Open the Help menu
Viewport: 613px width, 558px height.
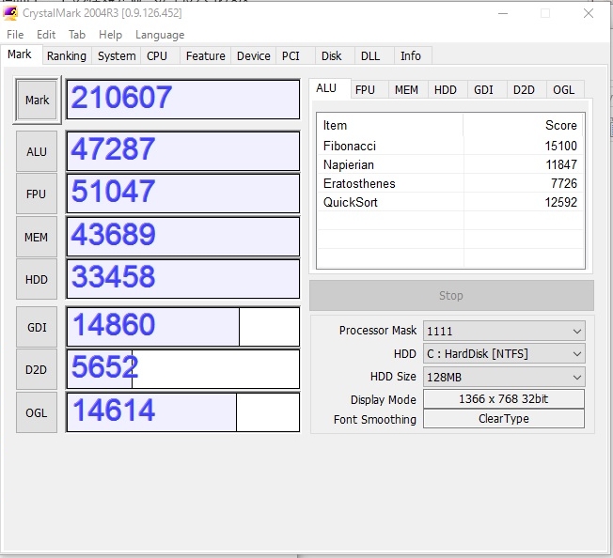tap(110, 35)
